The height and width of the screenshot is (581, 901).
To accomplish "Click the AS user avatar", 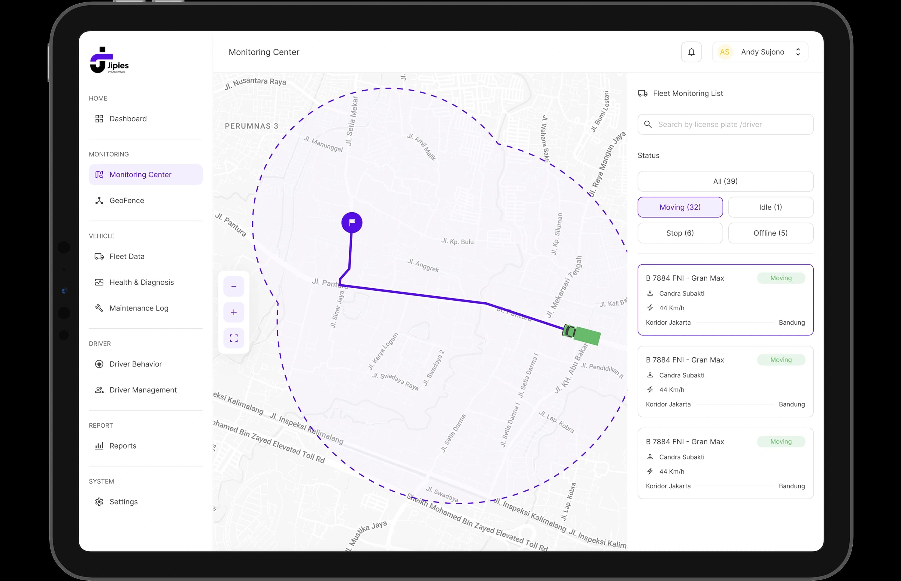I will (x=724, y=52).
